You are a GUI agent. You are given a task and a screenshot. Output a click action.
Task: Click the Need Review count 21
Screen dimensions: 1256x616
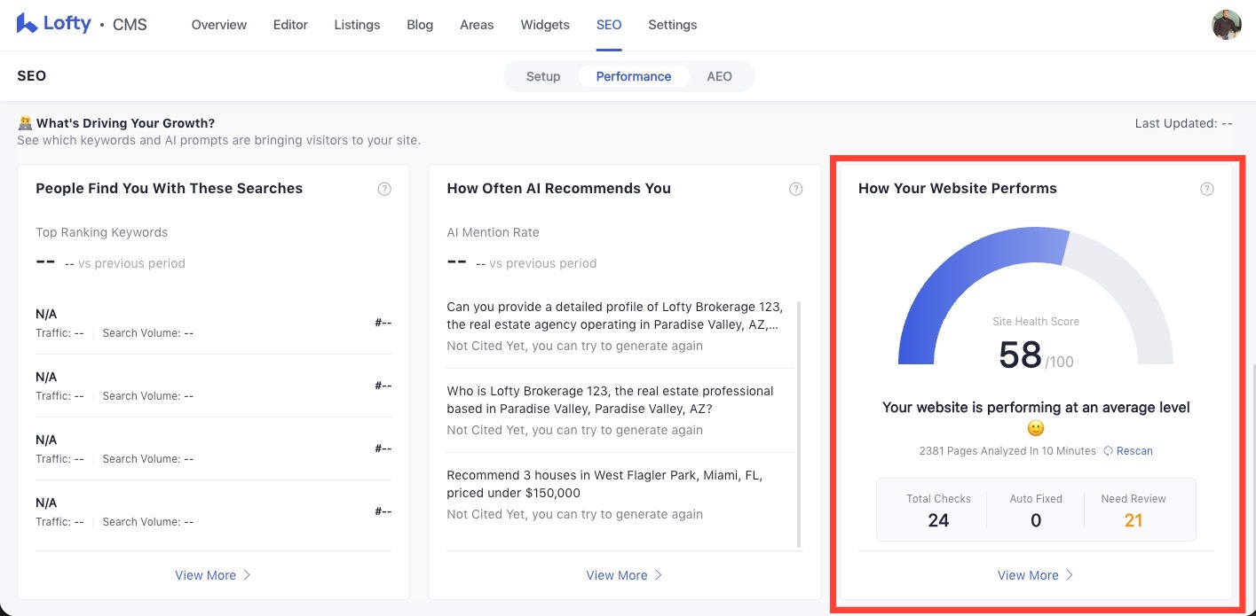point(1133,520)
